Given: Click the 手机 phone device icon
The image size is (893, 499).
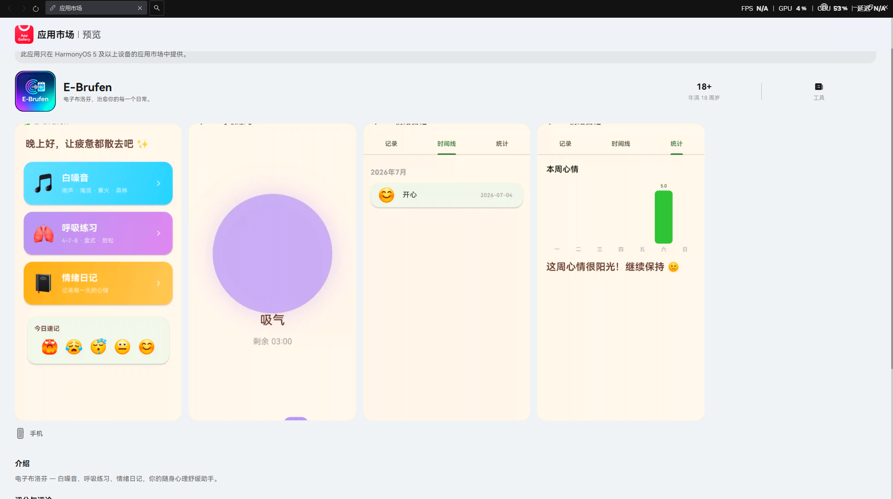Looking at the screenshot, I should pyautogui.click(x=20, y=433).
